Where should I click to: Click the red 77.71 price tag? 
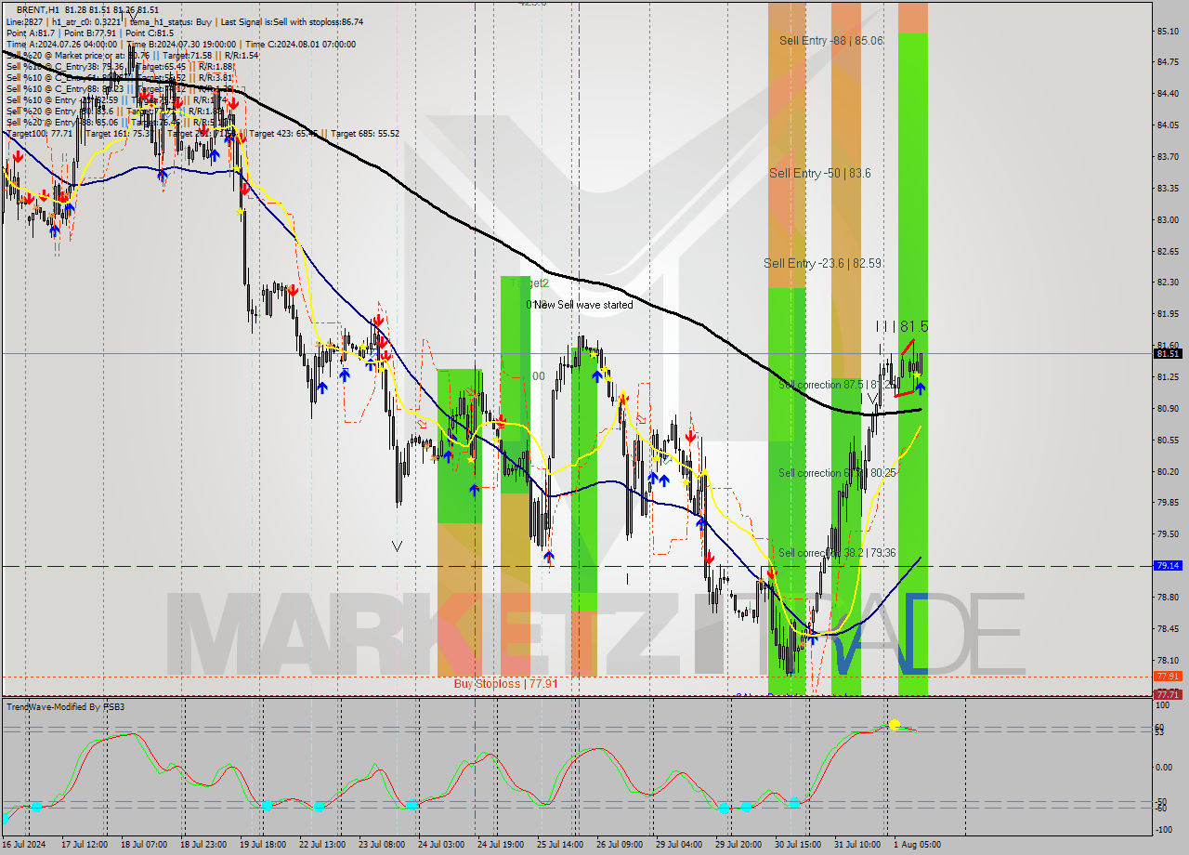[1168, 694]
